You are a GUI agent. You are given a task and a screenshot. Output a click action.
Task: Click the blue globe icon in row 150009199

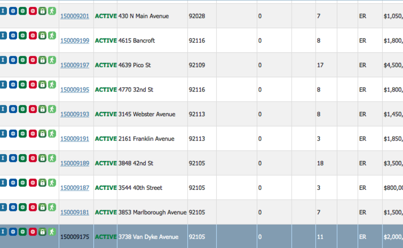tap(13, 35)
